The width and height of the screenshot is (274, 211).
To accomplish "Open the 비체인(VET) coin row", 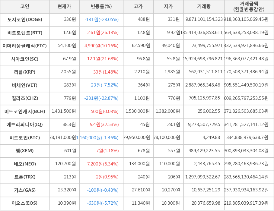I will [x=25, y=85].
